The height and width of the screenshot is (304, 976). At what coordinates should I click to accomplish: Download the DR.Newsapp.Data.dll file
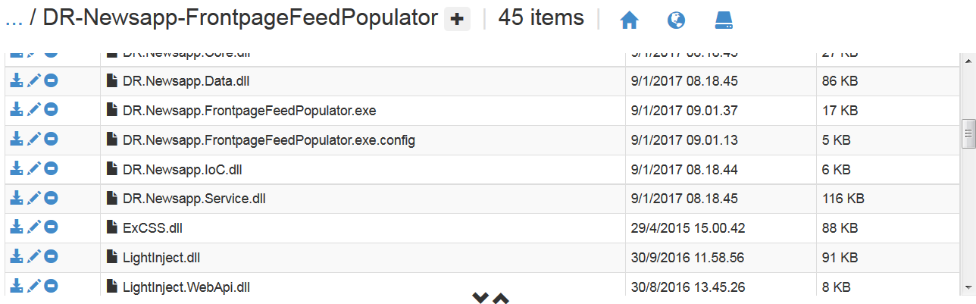(x=16, y=80)
